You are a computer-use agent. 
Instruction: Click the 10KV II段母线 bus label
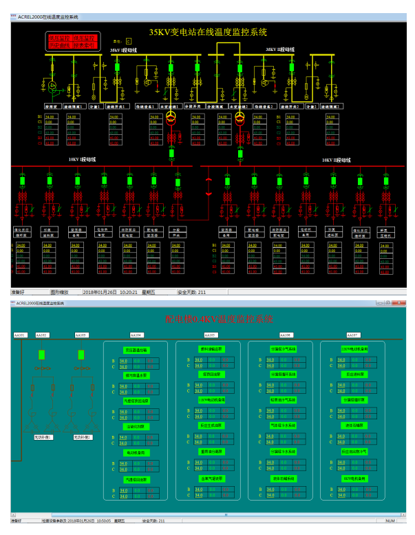click(x=337, y=160)
